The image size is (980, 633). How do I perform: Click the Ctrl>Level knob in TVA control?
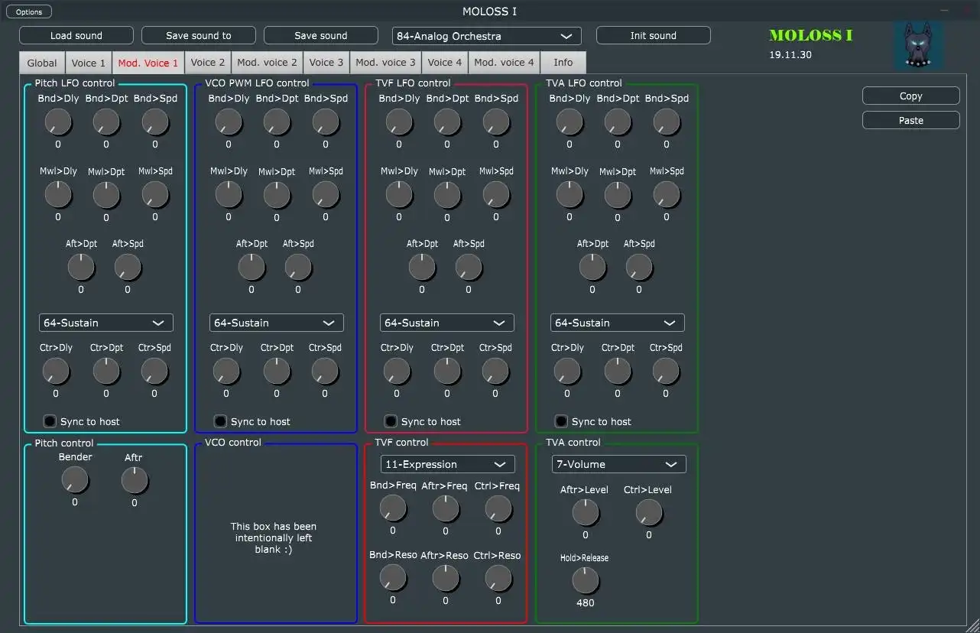(x=649, y=512)
